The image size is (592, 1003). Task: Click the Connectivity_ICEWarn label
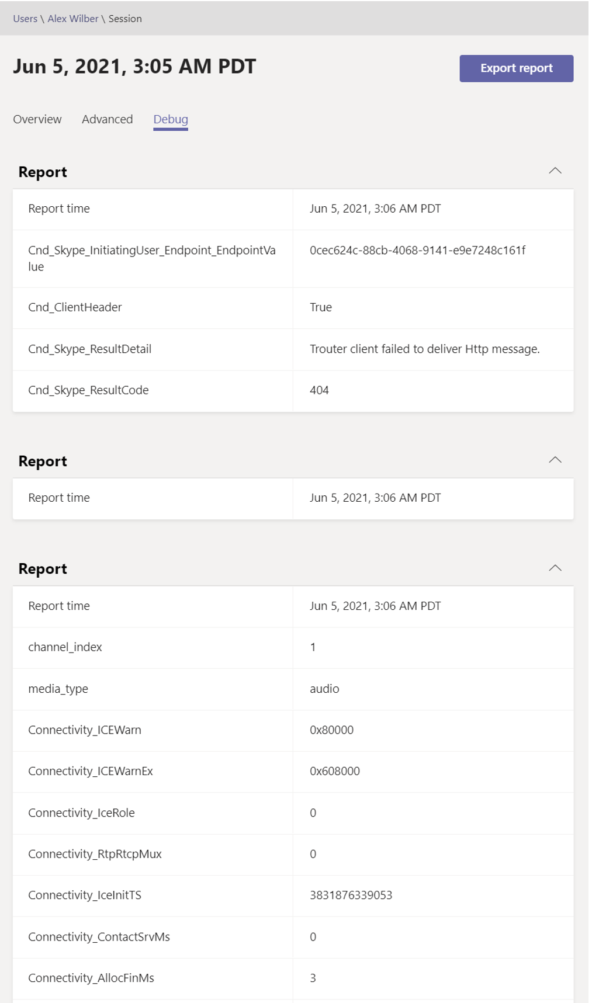pos(85,730)
